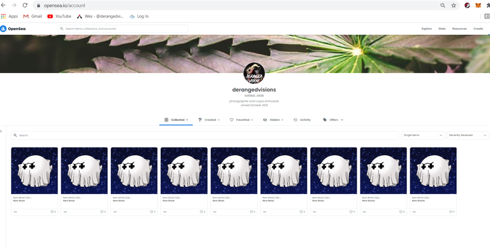Open the first Rare Ghost thumbnail
The image size is (490, 248).
(34, 170)
